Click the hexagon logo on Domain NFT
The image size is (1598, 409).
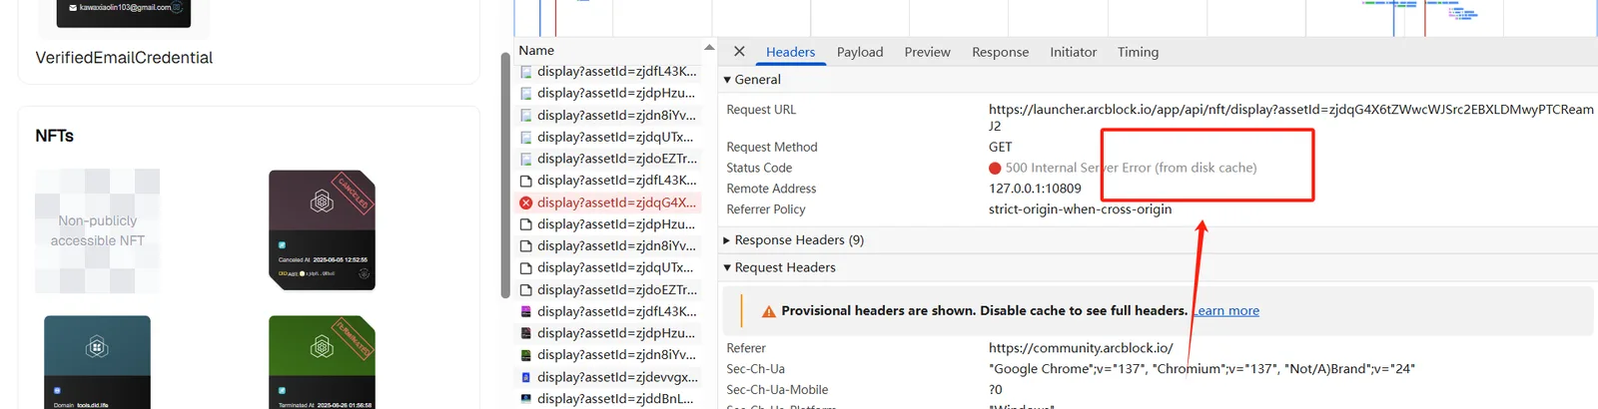pyautogui.click(x=97, y=347)
